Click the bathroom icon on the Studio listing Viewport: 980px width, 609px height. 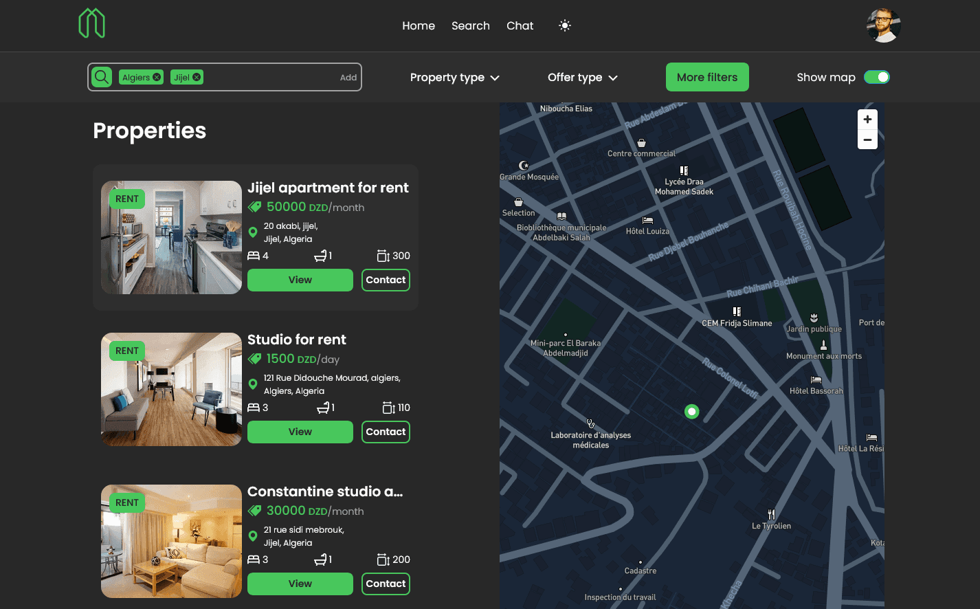tap(323, 407)
